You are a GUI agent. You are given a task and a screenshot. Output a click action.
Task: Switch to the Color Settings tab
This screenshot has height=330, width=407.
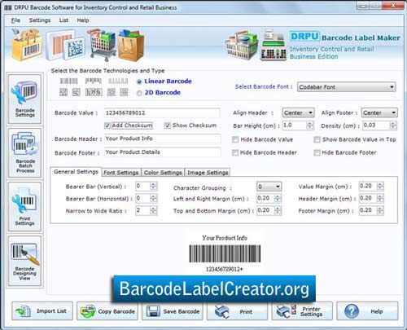[x=163, y=173]
